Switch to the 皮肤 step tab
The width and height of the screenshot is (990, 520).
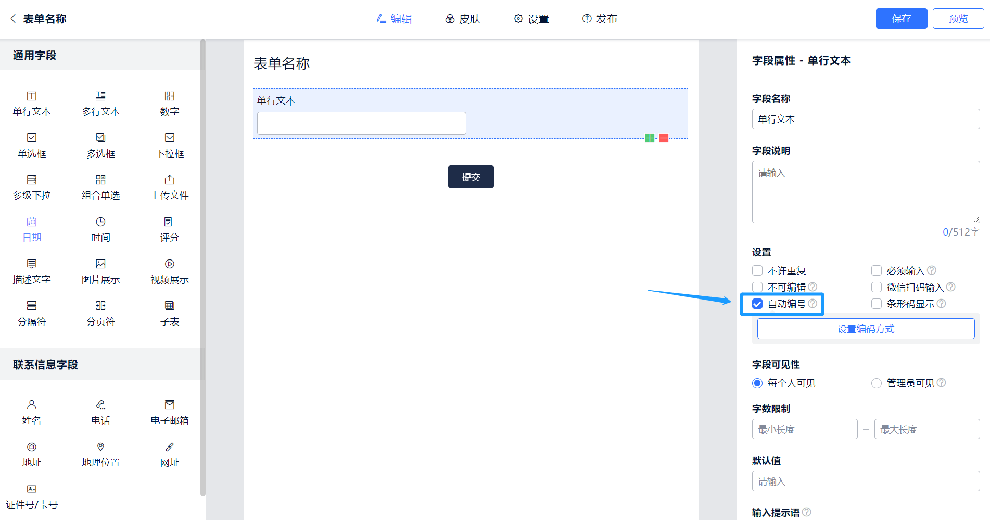point(463,19)
